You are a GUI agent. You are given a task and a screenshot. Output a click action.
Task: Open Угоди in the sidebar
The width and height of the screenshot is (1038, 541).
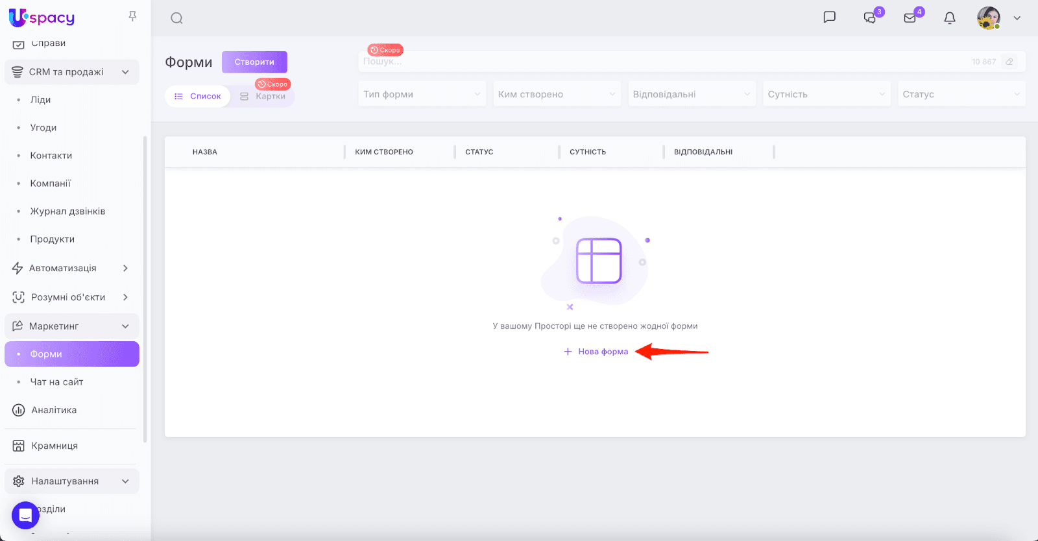[x=43, y=128]
